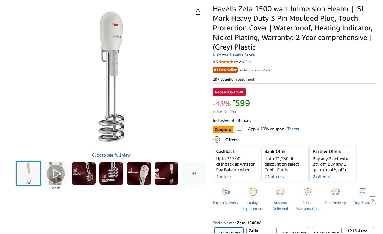
Task: Open the coupon Terms link
Action: coord(293,129)
